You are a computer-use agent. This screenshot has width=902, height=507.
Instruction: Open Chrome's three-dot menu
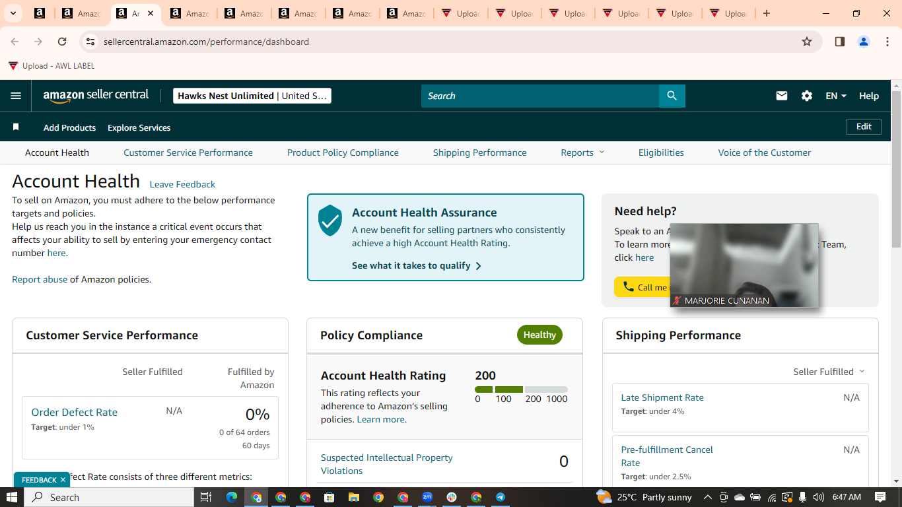[x=887, y=42]
